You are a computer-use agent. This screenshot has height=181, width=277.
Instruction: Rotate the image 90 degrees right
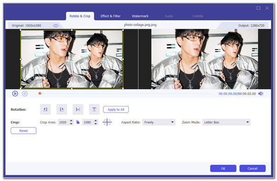[x=62, y=109]
